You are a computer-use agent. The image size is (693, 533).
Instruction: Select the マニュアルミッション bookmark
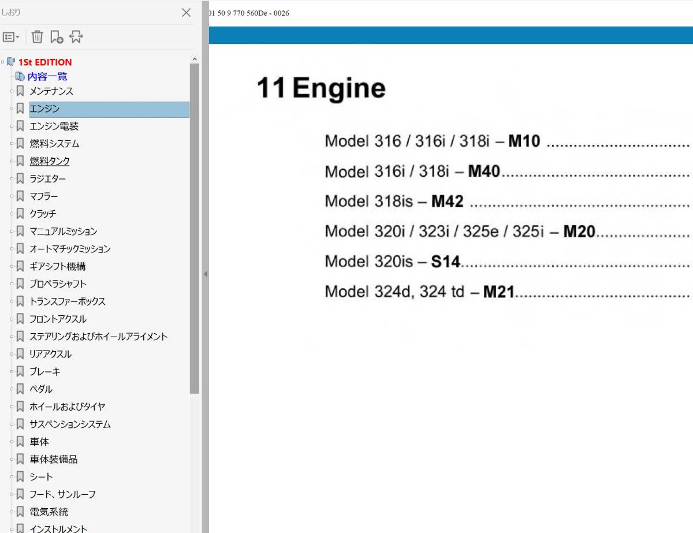64,232
